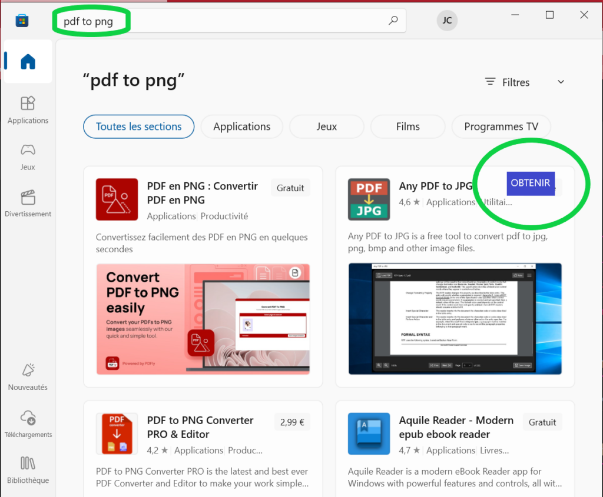Show Nouveautés in the sidebar
This screenshot has width=603, height=497.
coord(28,377)
